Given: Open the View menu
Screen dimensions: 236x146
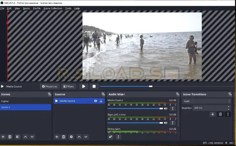Looking at the screenshot, I should point(17,8).
